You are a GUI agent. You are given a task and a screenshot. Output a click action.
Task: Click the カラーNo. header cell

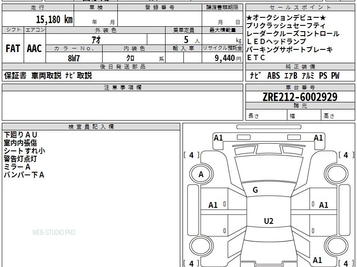click(74, 49)
